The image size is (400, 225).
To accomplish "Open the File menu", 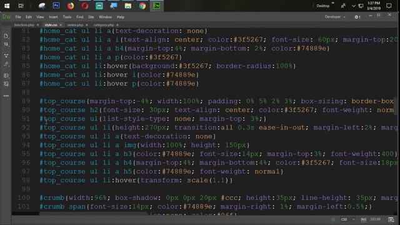I will (18, 17).
